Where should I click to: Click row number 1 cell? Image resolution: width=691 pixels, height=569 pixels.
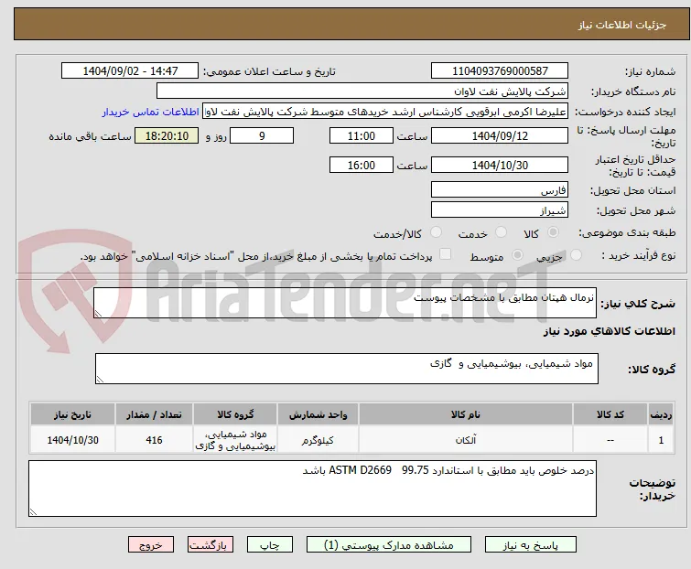[661, 439]
